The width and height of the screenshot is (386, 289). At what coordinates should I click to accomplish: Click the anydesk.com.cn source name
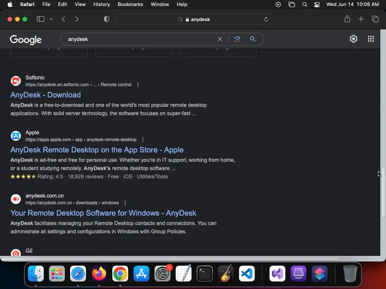[x=44, y=196]
